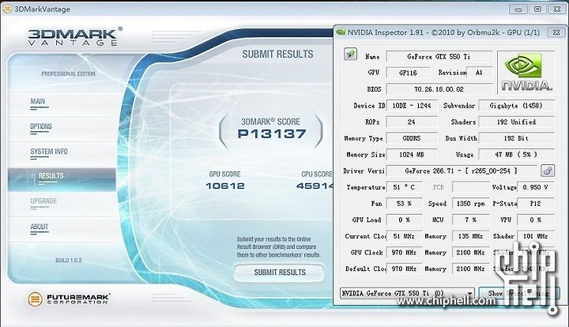Screen dimensions: 569x327
Task: Click the GPU Clock Memory value 2100 MHz
Action: (x=470, y=252)
